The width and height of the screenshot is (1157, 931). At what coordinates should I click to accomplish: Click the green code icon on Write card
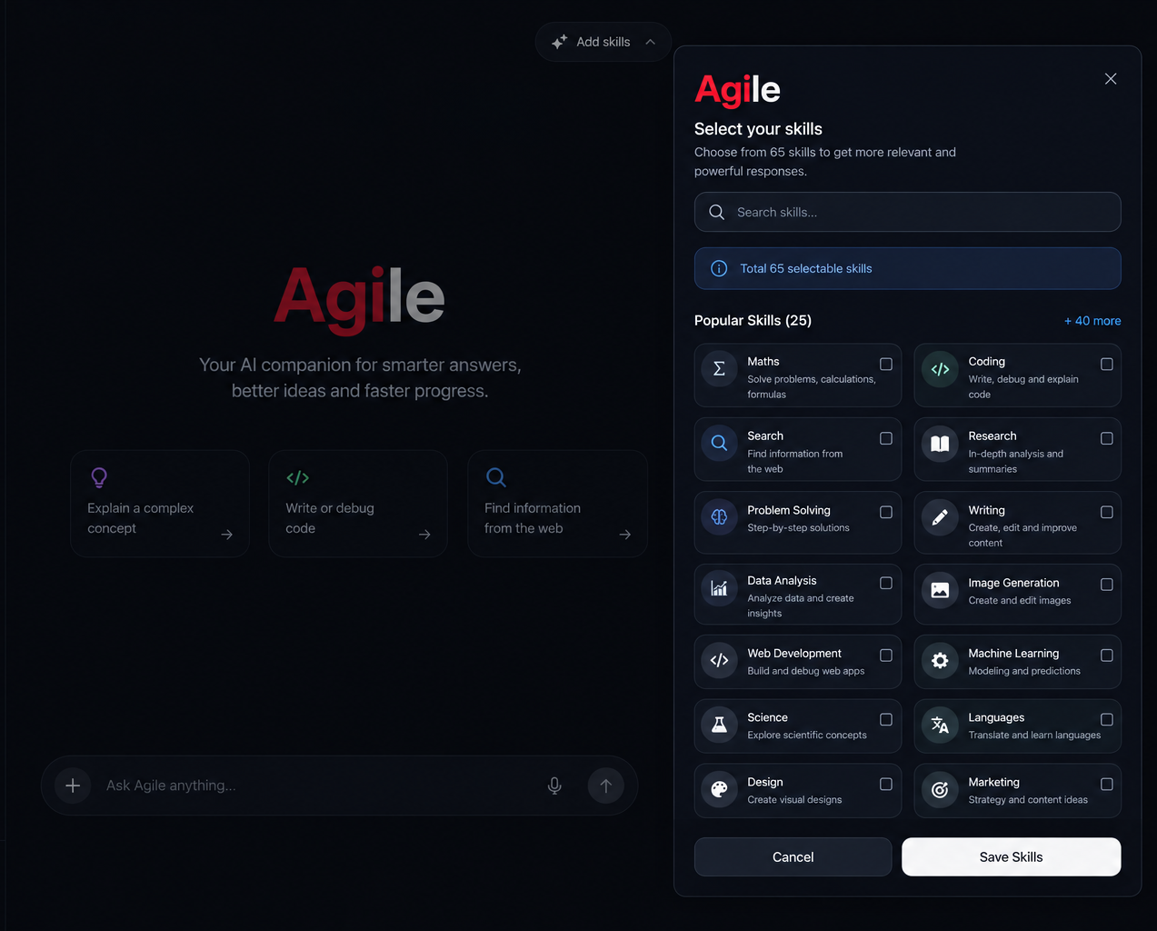[297, 477]
